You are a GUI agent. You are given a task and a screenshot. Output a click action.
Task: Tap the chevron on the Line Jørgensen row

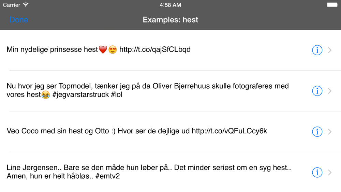330,173
